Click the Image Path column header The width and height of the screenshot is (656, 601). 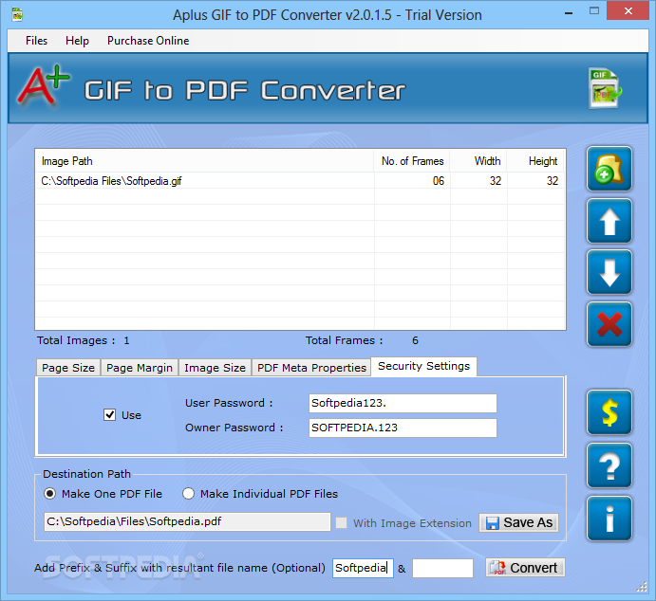[x=204, y=161]
